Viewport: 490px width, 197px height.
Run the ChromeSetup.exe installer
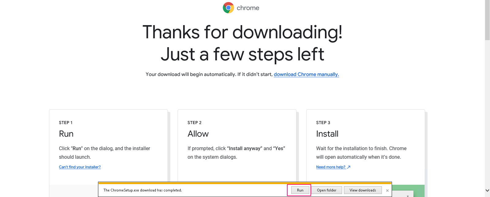pos(300,190)
